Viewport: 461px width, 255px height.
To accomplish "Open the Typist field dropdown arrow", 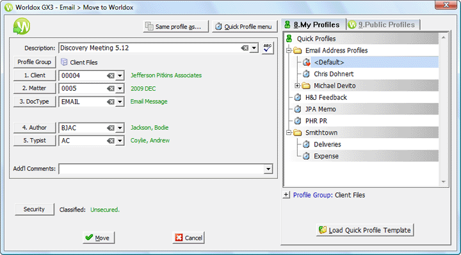I will [x=120, y=141].
